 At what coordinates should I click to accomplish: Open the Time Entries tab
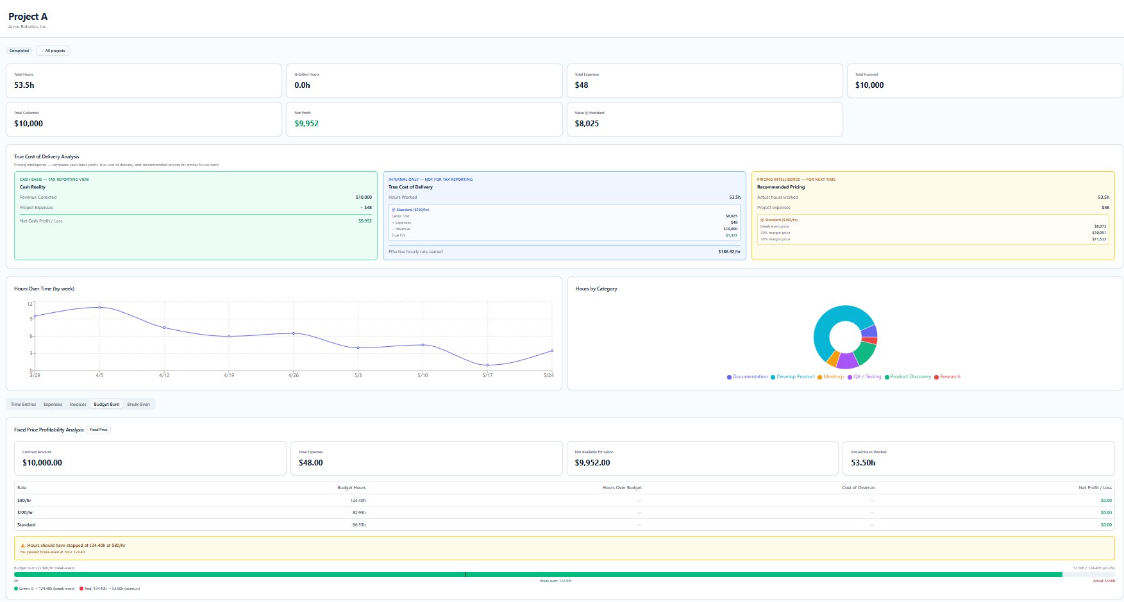24,405
